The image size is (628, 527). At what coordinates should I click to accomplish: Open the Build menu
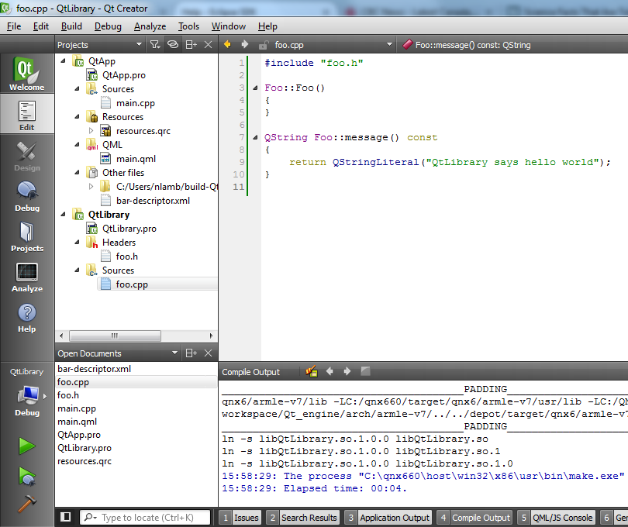pos(71,26)
